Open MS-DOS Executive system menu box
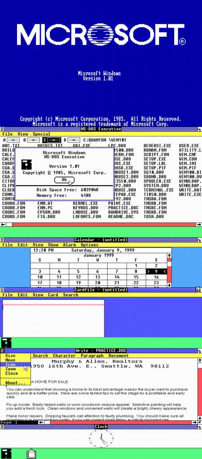 tap(2, 129)
